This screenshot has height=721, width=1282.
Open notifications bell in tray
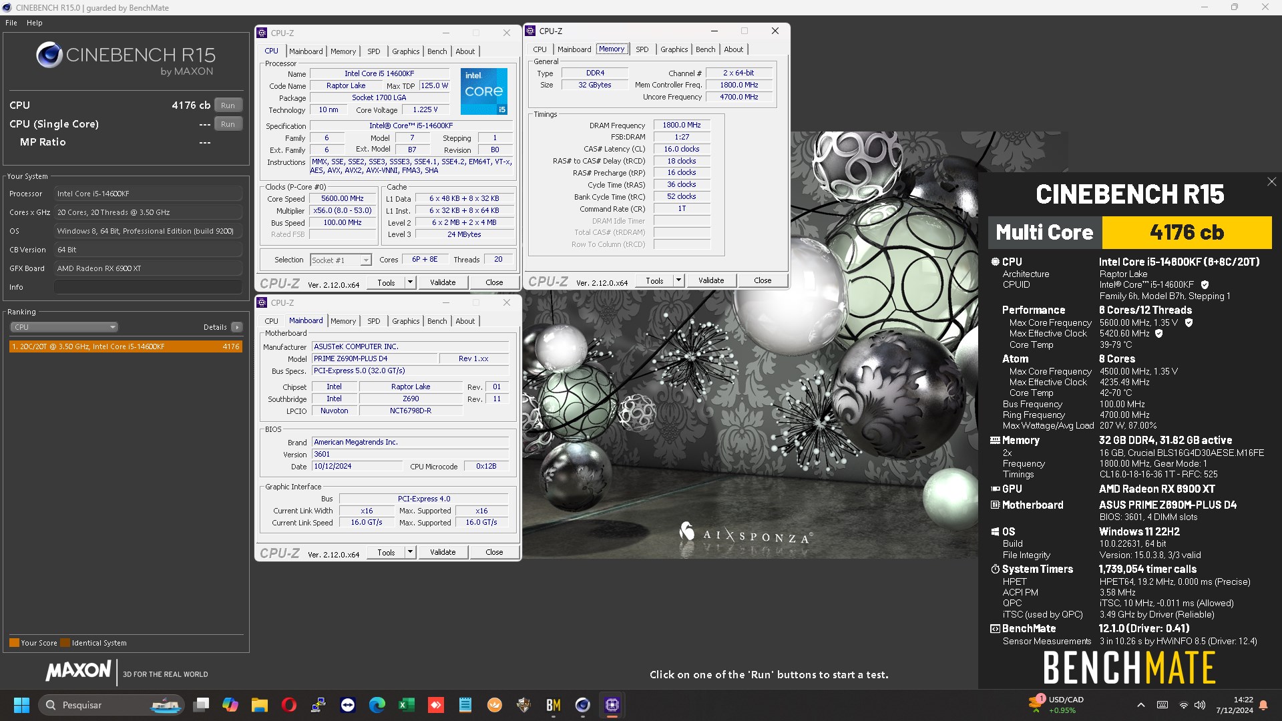pyautogui.click(x=1263, y=705)
